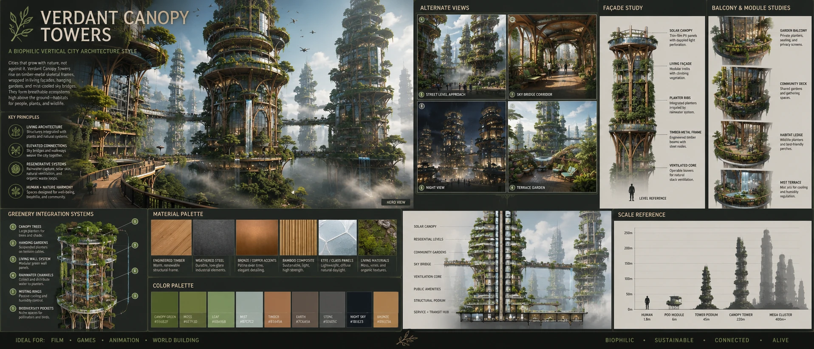The height and width of the screenshot is (349, 814).
Task: Click the number badge beside Living Wall System
Action: pyautogui.click(x=13, y=259)
